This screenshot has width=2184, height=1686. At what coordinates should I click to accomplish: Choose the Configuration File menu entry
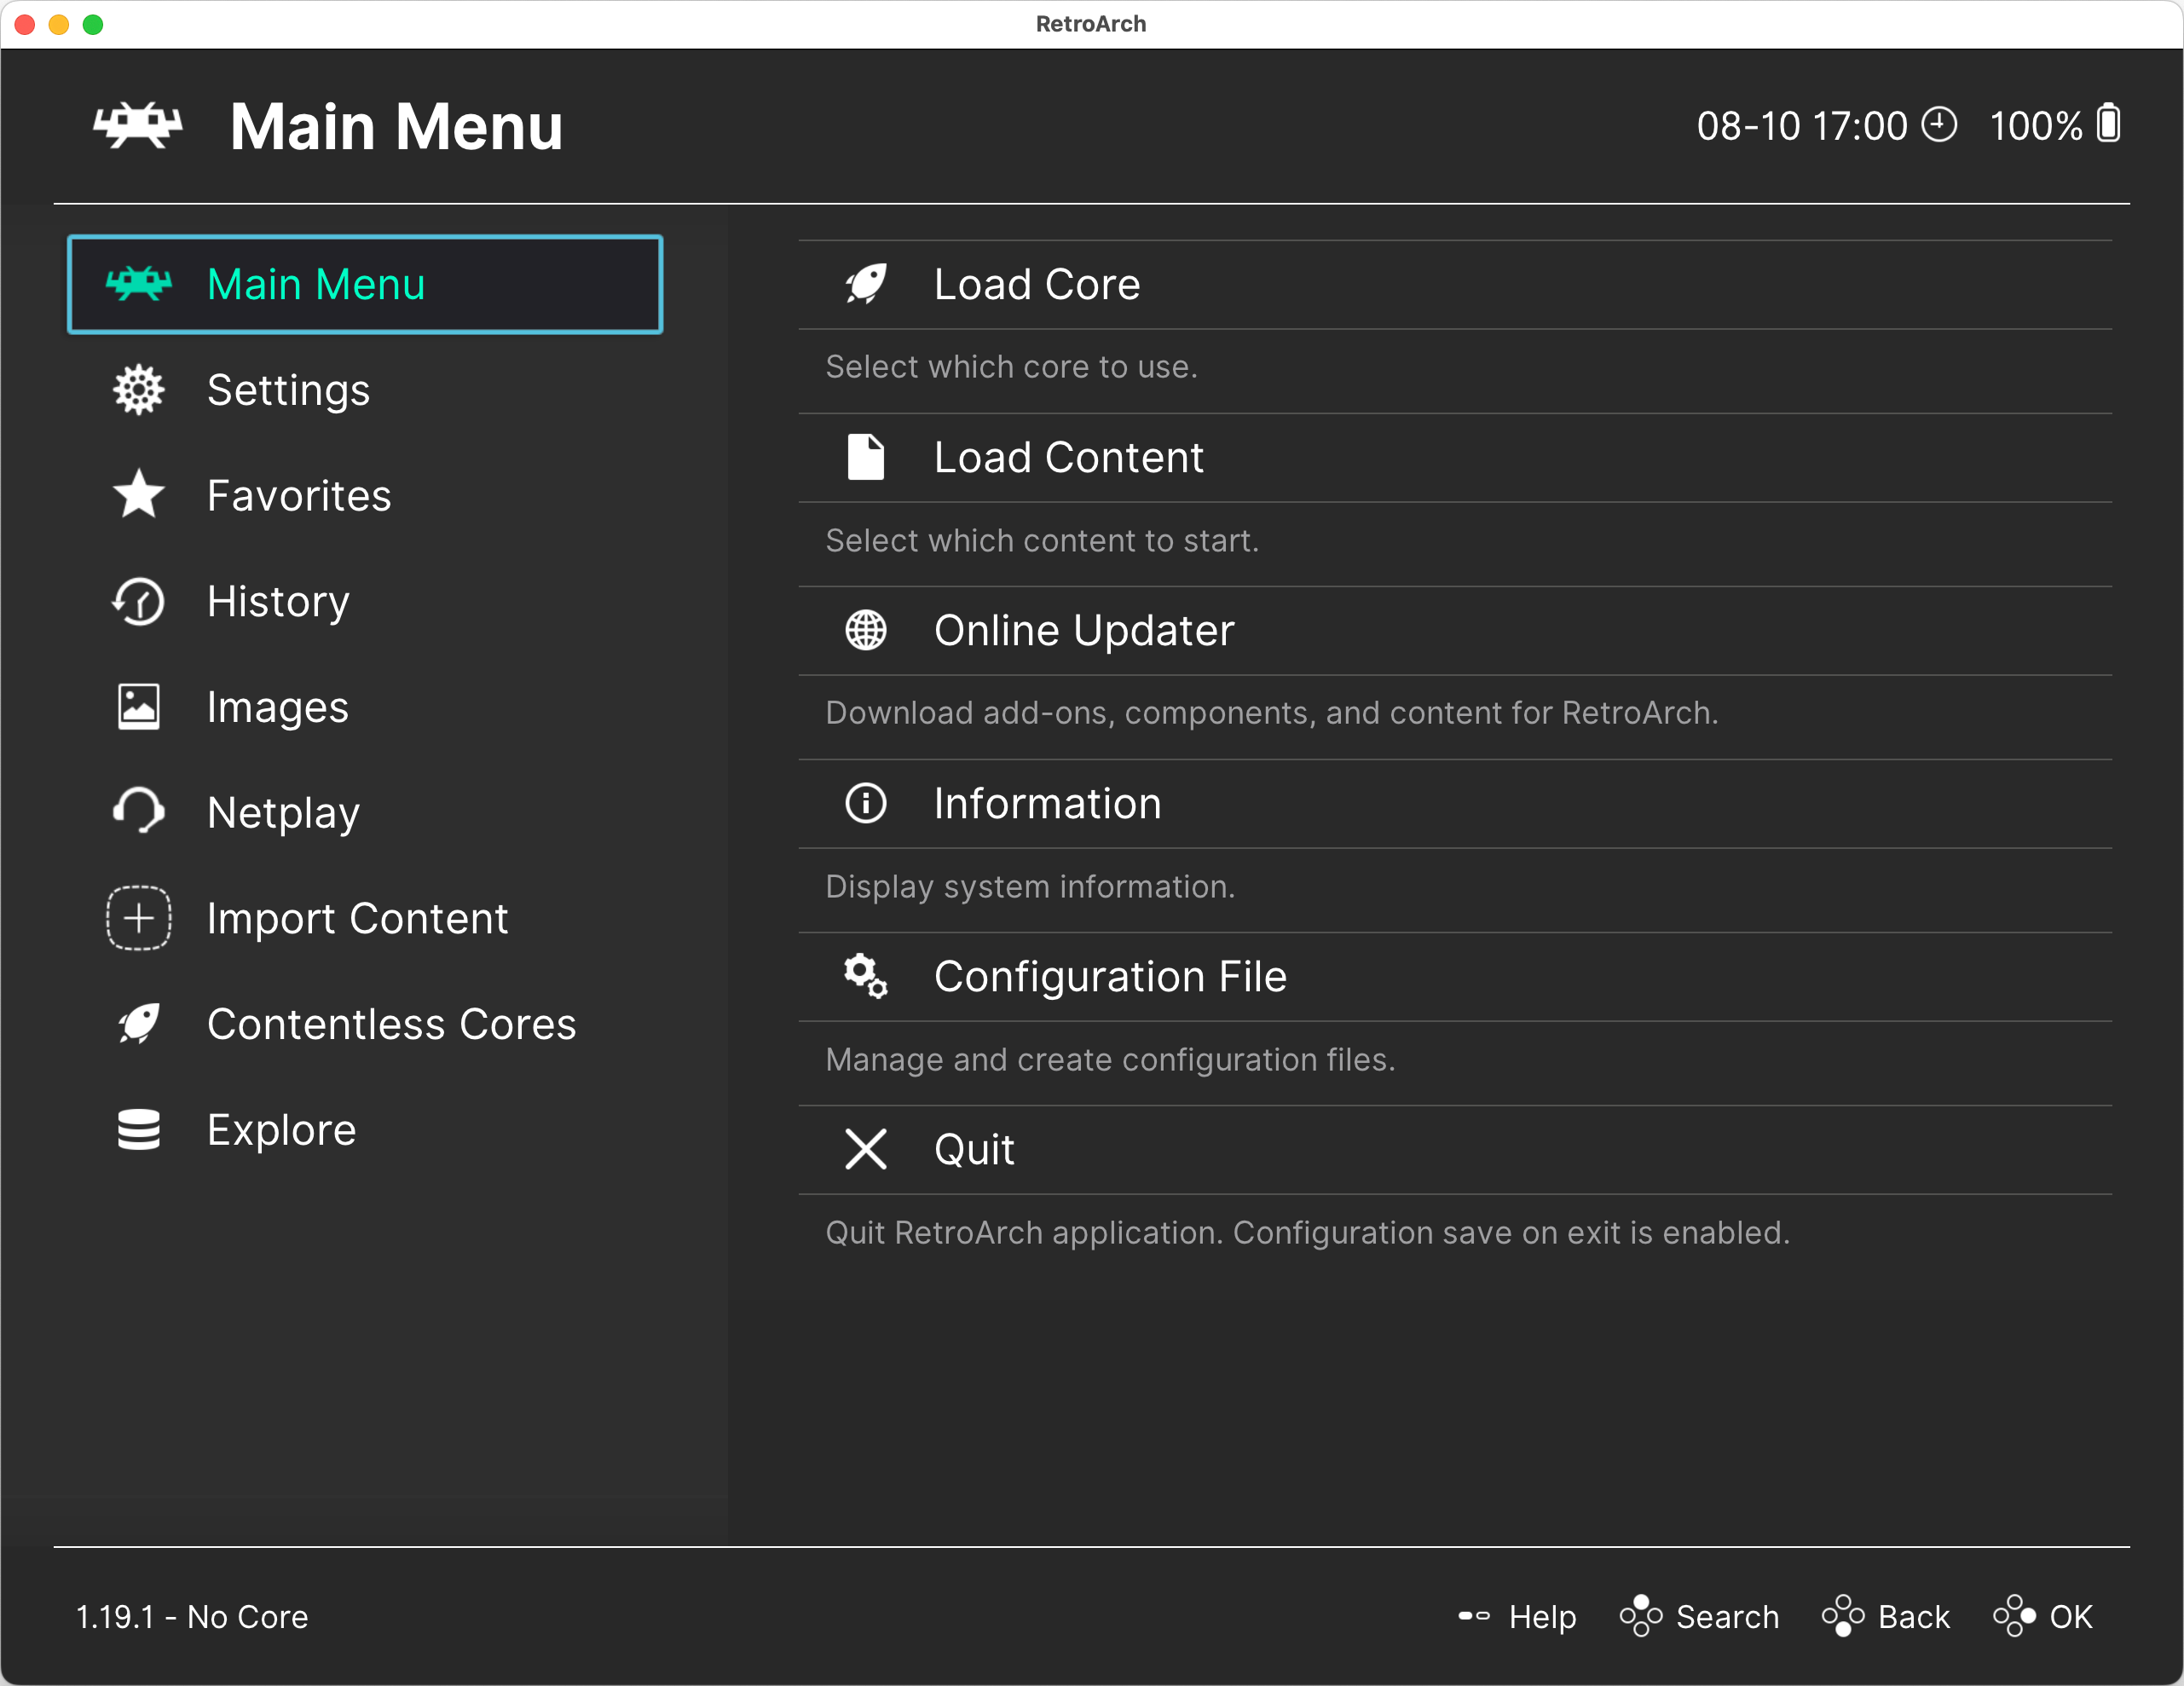[x=1455, y=976]
